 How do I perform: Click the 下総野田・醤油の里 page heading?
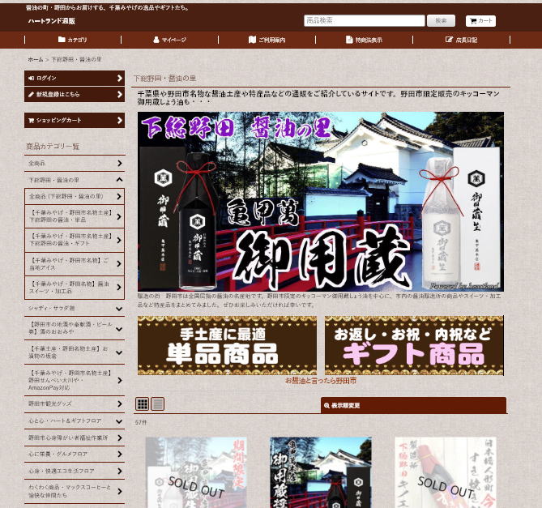pos(165,79)
